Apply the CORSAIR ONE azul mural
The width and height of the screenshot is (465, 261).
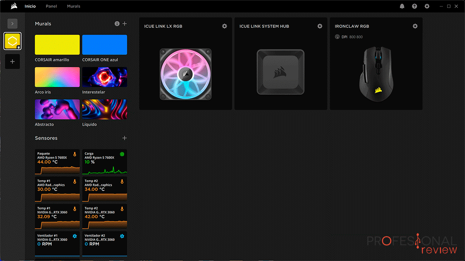(105, 44)
